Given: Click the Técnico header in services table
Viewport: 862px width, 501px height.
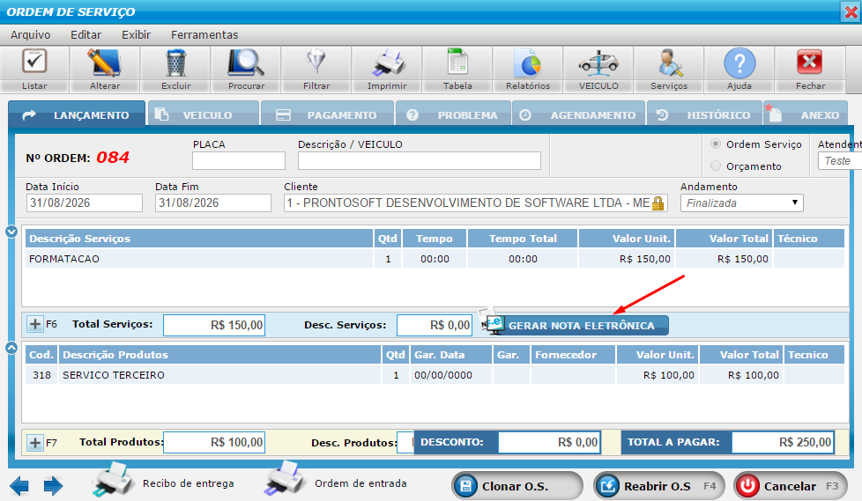Looking at the screenshot, I should [808, 239].
